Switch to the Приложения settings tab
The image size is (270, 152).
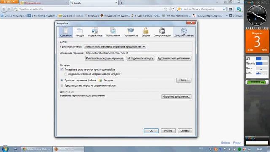pyautogui.click(x=113, y=32)
